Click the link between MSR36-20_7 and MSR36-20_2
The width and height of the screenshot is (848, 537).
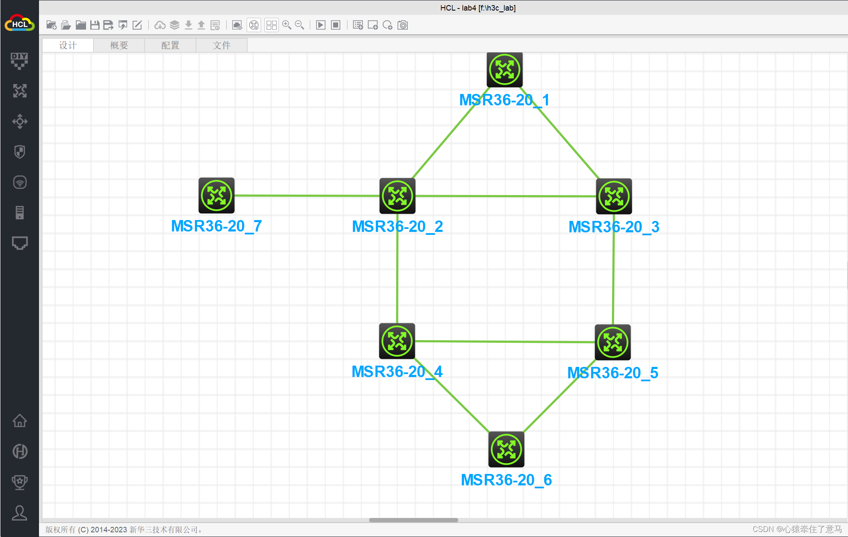[307, 196]
